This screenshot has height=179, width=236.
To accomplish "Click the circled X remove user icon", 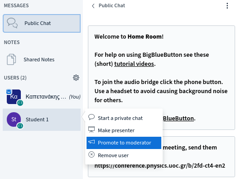I will [92, 154].
